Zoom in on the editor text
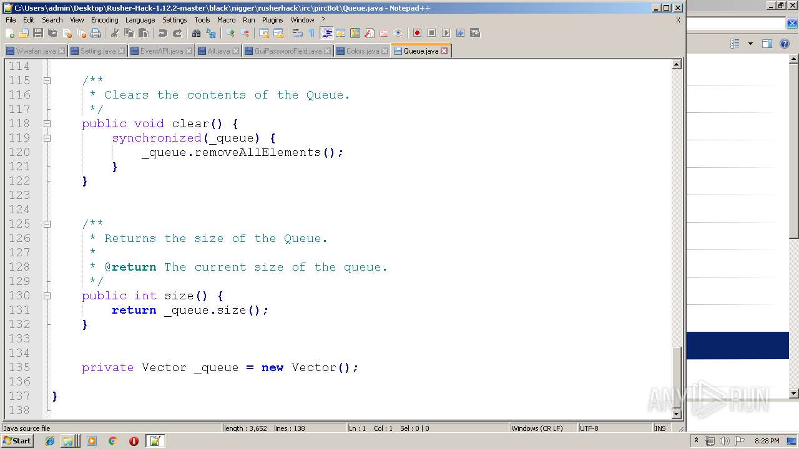This screenshot has height=449, width=799. [x=230, y=33]
